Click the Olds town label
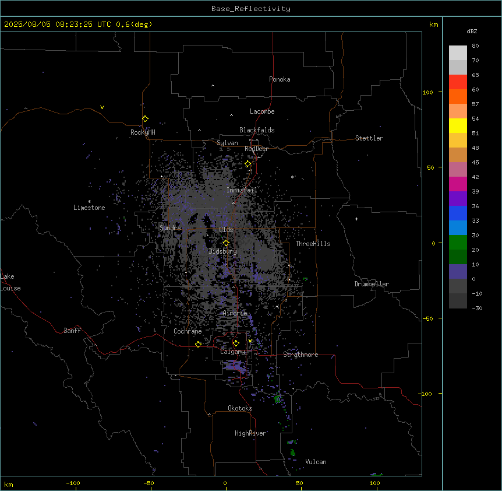This screenshot has height=491, width=502. [x=226, y=230]
